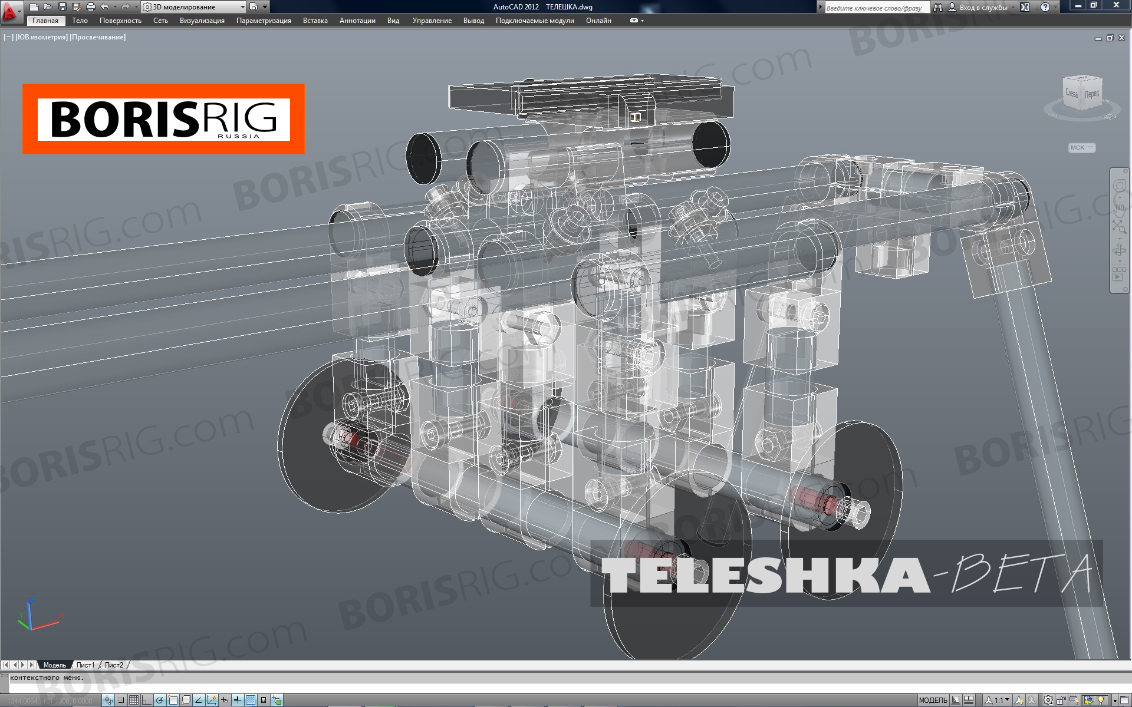Click the ViewCube Слева face

pos(1071,93)
